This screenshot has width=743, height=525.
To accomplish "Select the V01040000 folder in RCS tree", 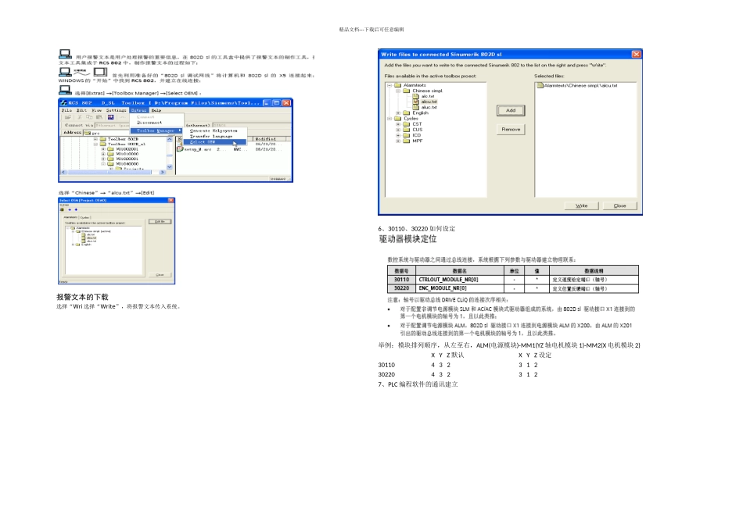I will click(124, 164).
